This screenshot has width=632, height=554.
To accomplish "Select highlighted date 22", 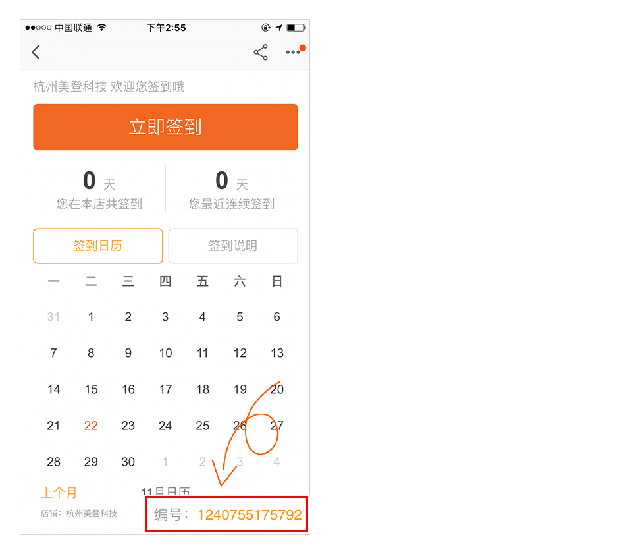I will [x=91, y=426].
